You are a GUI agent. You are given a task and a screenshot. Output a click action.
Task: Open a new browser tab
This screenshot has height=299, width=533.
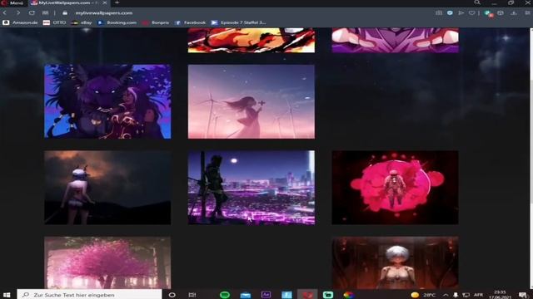click(117, 2)
